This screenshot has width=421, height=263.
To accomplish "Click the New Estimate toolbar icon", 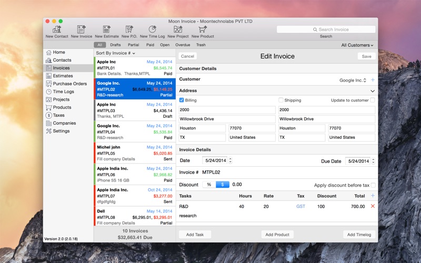I will (107, 29).
